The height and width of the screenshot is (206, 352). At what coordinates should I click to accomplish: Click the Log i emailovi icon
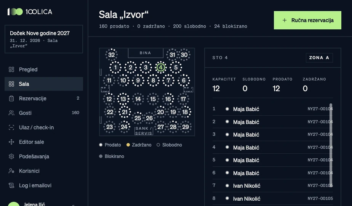(x=11, y=185)
